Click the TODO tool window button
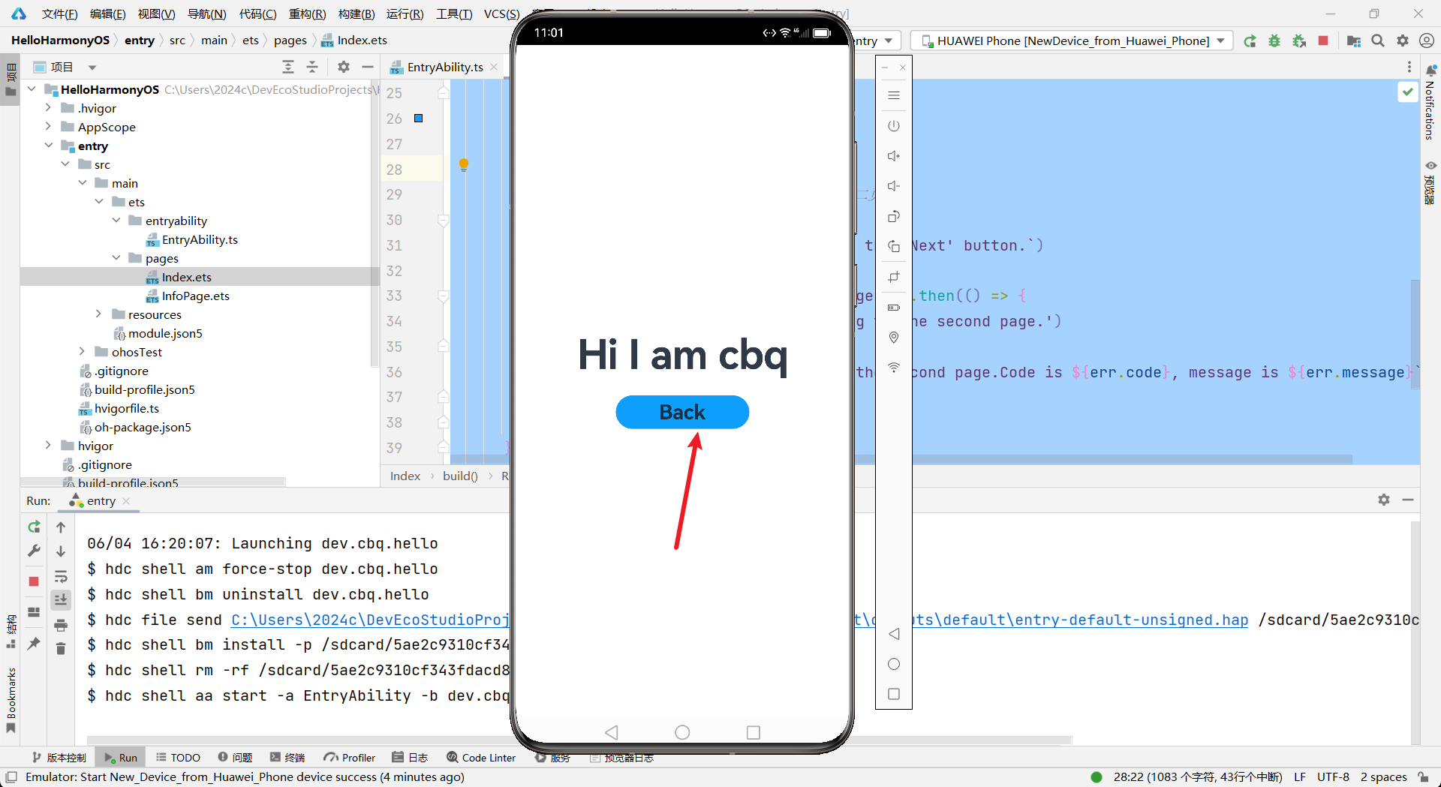This screenshot has height=787, width=1441. coord(178,758)
